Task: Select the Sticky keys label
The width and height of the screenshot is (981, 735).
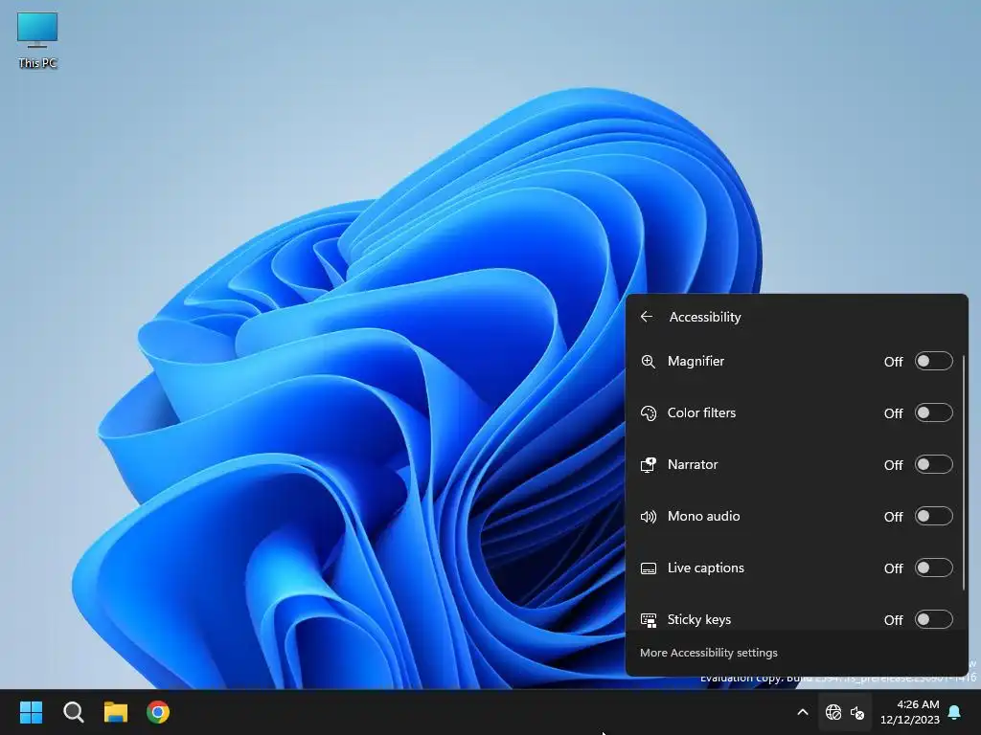Action: pyautogui.click(x=698, y=619)
